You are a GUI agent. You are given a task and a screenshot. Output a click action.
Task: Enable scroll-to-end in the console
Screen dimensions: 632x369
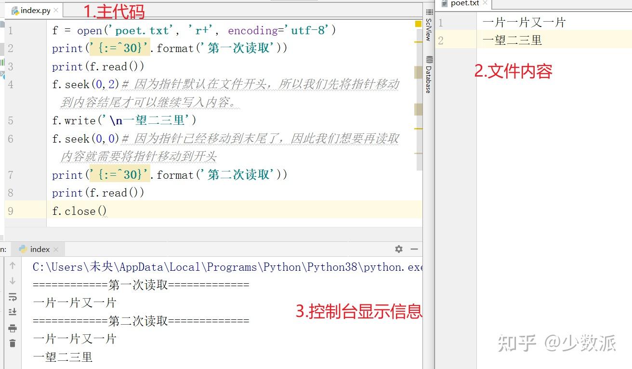coord(12,312)
